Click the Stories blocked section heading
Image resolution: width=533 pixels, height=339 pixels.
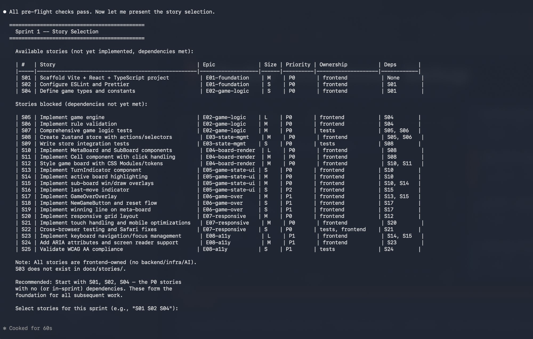coord(81,104)
